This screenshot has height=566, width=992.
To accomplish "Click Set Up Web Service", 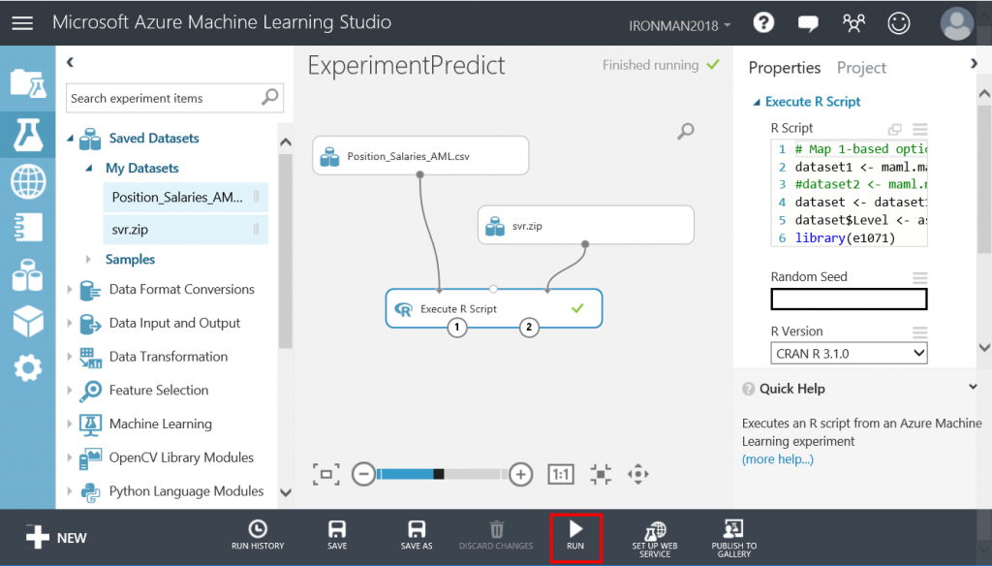I will click(x=655, y=540).
